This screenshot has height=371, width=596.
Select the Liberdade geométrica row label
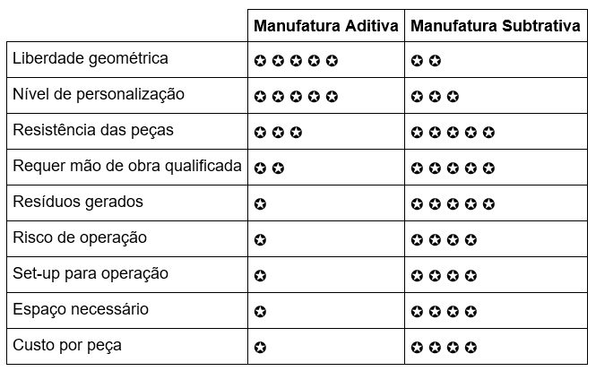91,58
